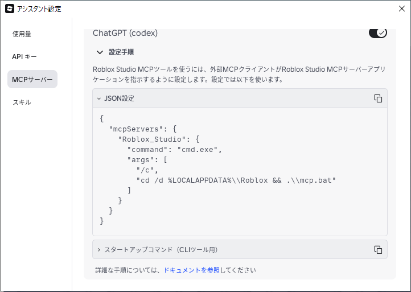The height and width of the screenshot is (292, 411).
Task: Click the Roblox logo icon in title bar
Action: point(10,9)
